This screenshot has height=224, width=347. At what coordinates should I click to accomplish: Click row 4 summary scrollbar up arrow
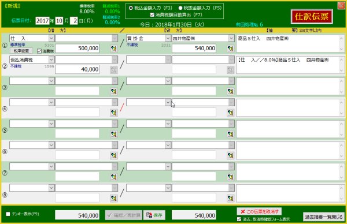coord(341,102)
